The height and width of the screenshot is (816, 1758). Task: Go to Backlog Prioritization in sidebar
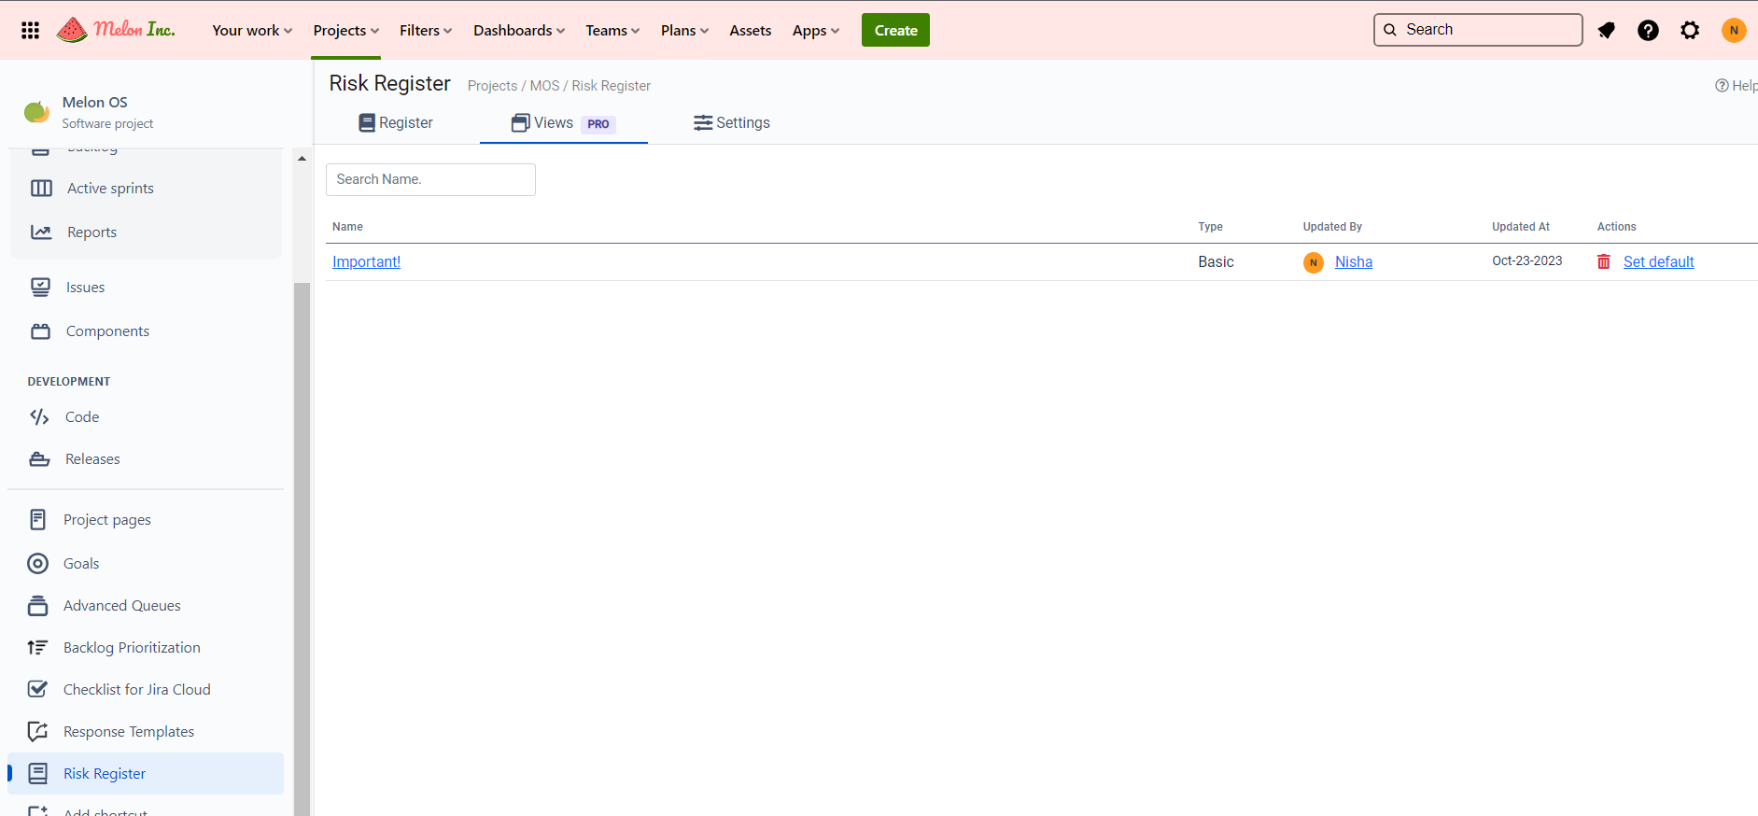pyautogui.click(x=132, y=648)
